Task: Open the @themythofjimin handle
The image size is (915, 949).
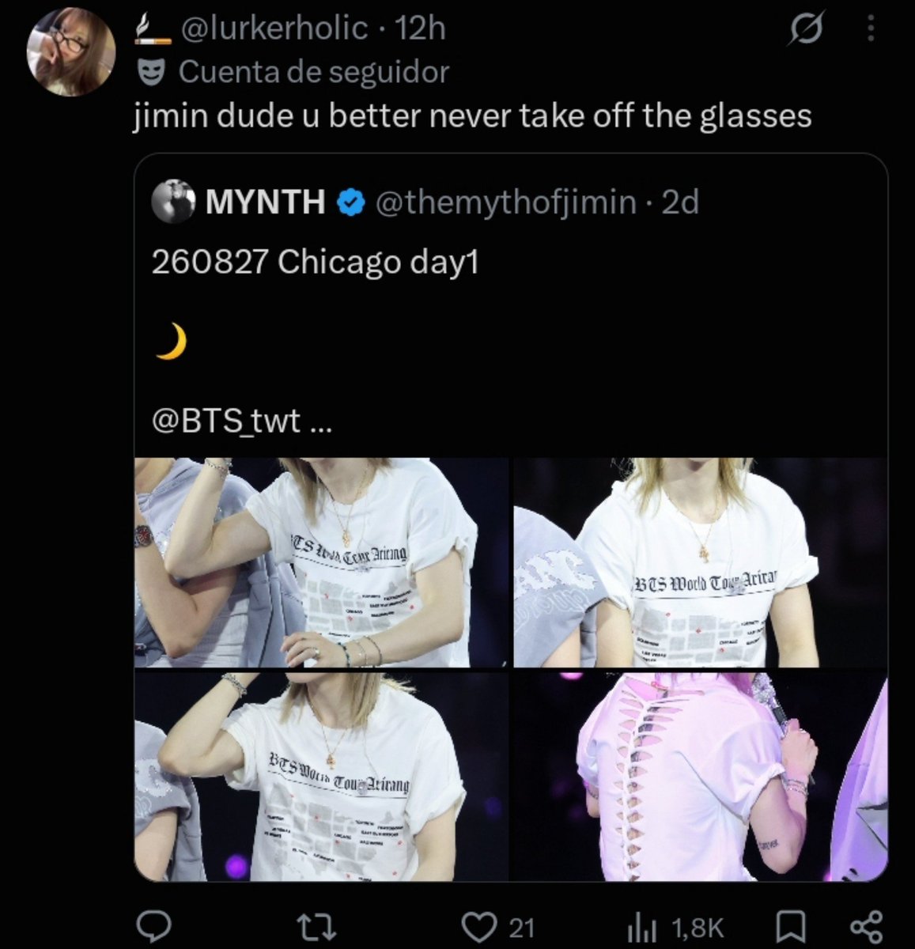Action: [505, 202]
